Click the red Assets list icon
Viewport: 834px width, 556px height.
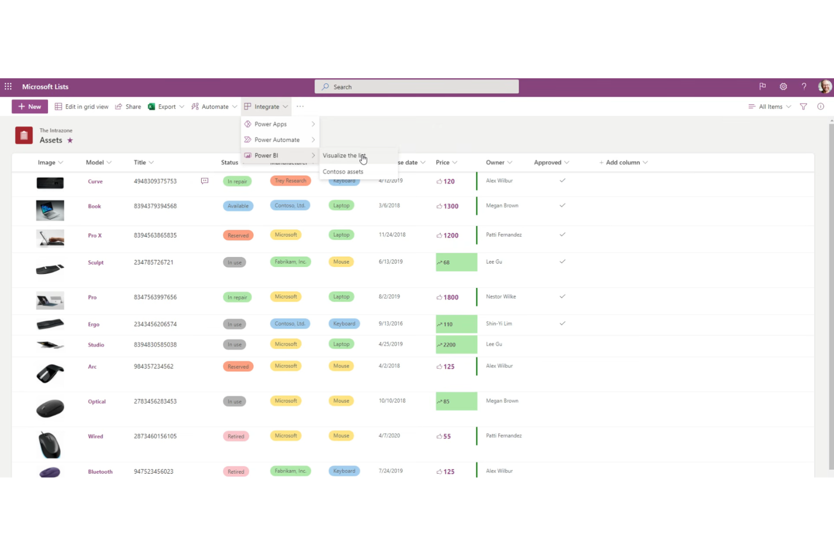tap(24, 135)
